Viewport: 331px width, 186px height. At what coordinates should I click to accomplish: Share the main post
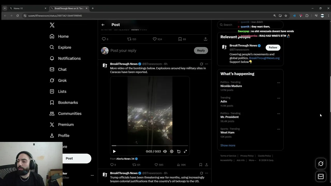[x=206, y=39]
